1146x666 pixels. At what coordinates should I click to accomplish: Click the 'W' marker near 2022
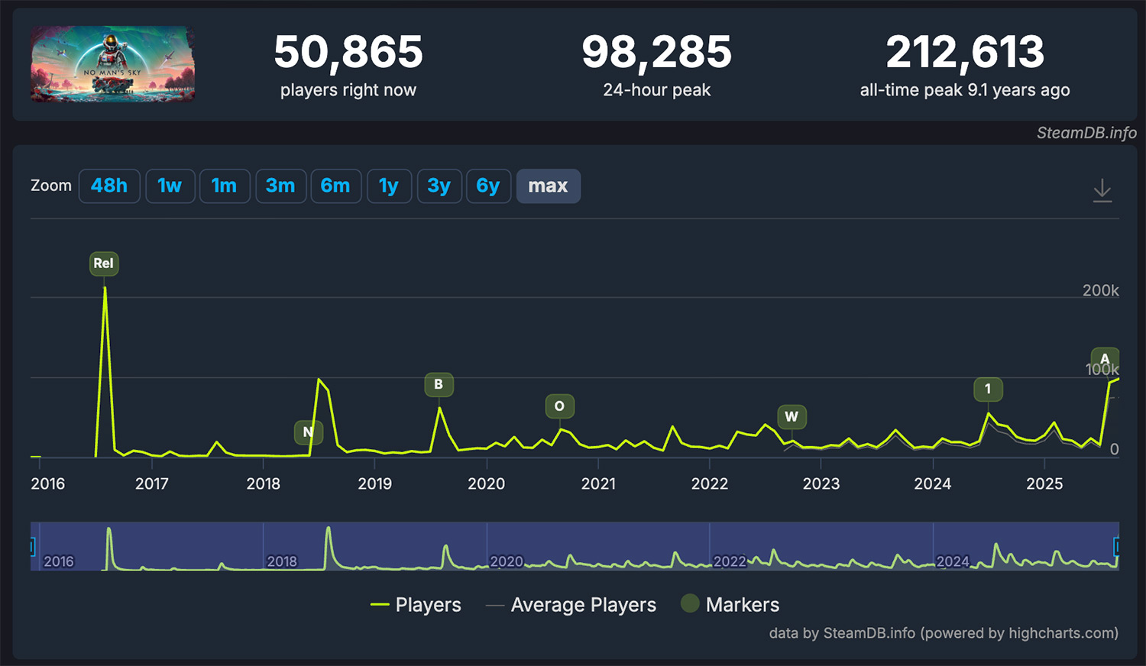[792, 417]
